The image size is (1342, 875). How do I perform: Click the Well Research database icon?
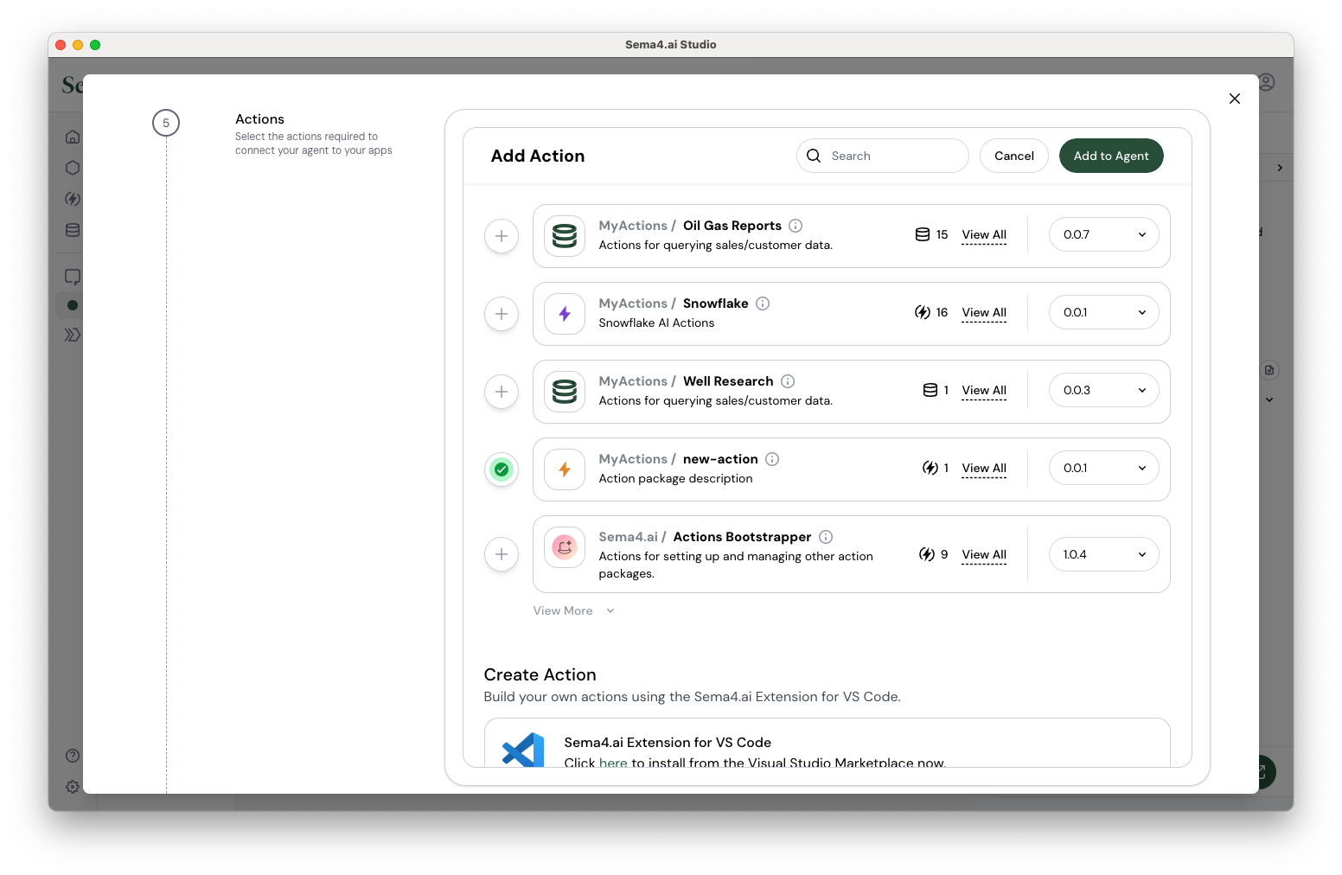pyautogui.click(x=565, y=392)
